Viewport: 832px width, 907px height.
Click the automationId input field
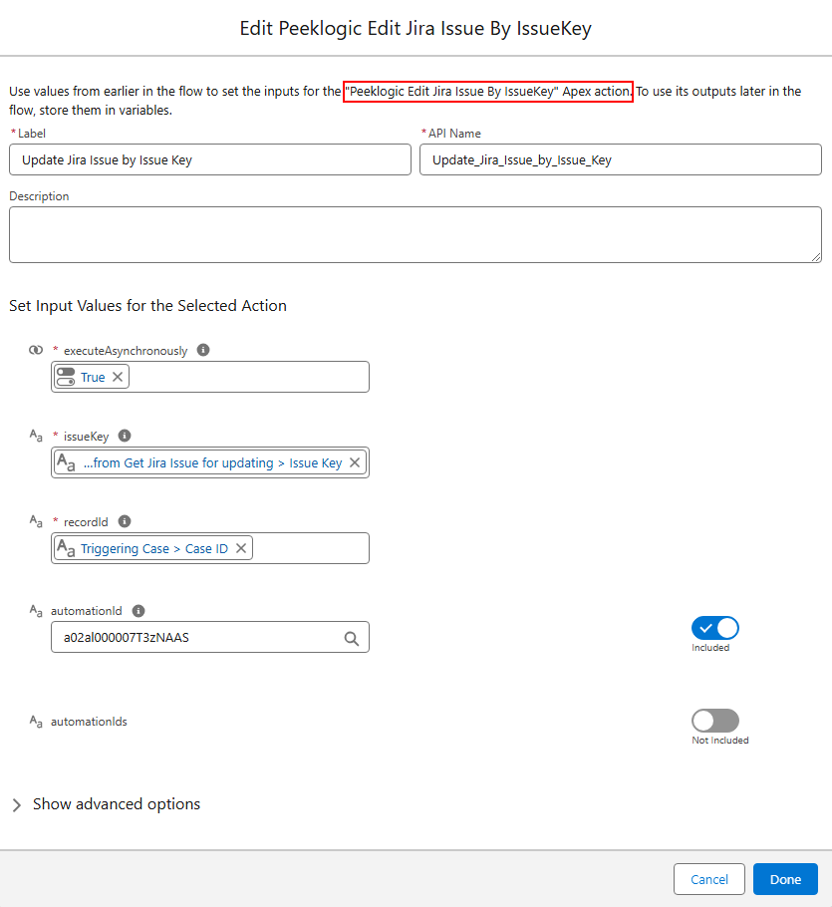click(210, 637)
